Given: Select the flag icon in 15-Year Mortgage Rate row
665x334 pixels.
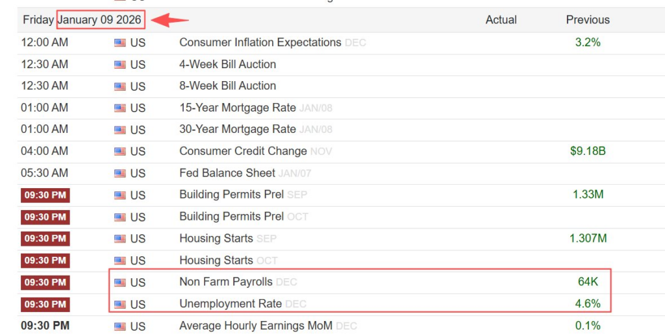Looking at the screenshot, I should [120, 108].
